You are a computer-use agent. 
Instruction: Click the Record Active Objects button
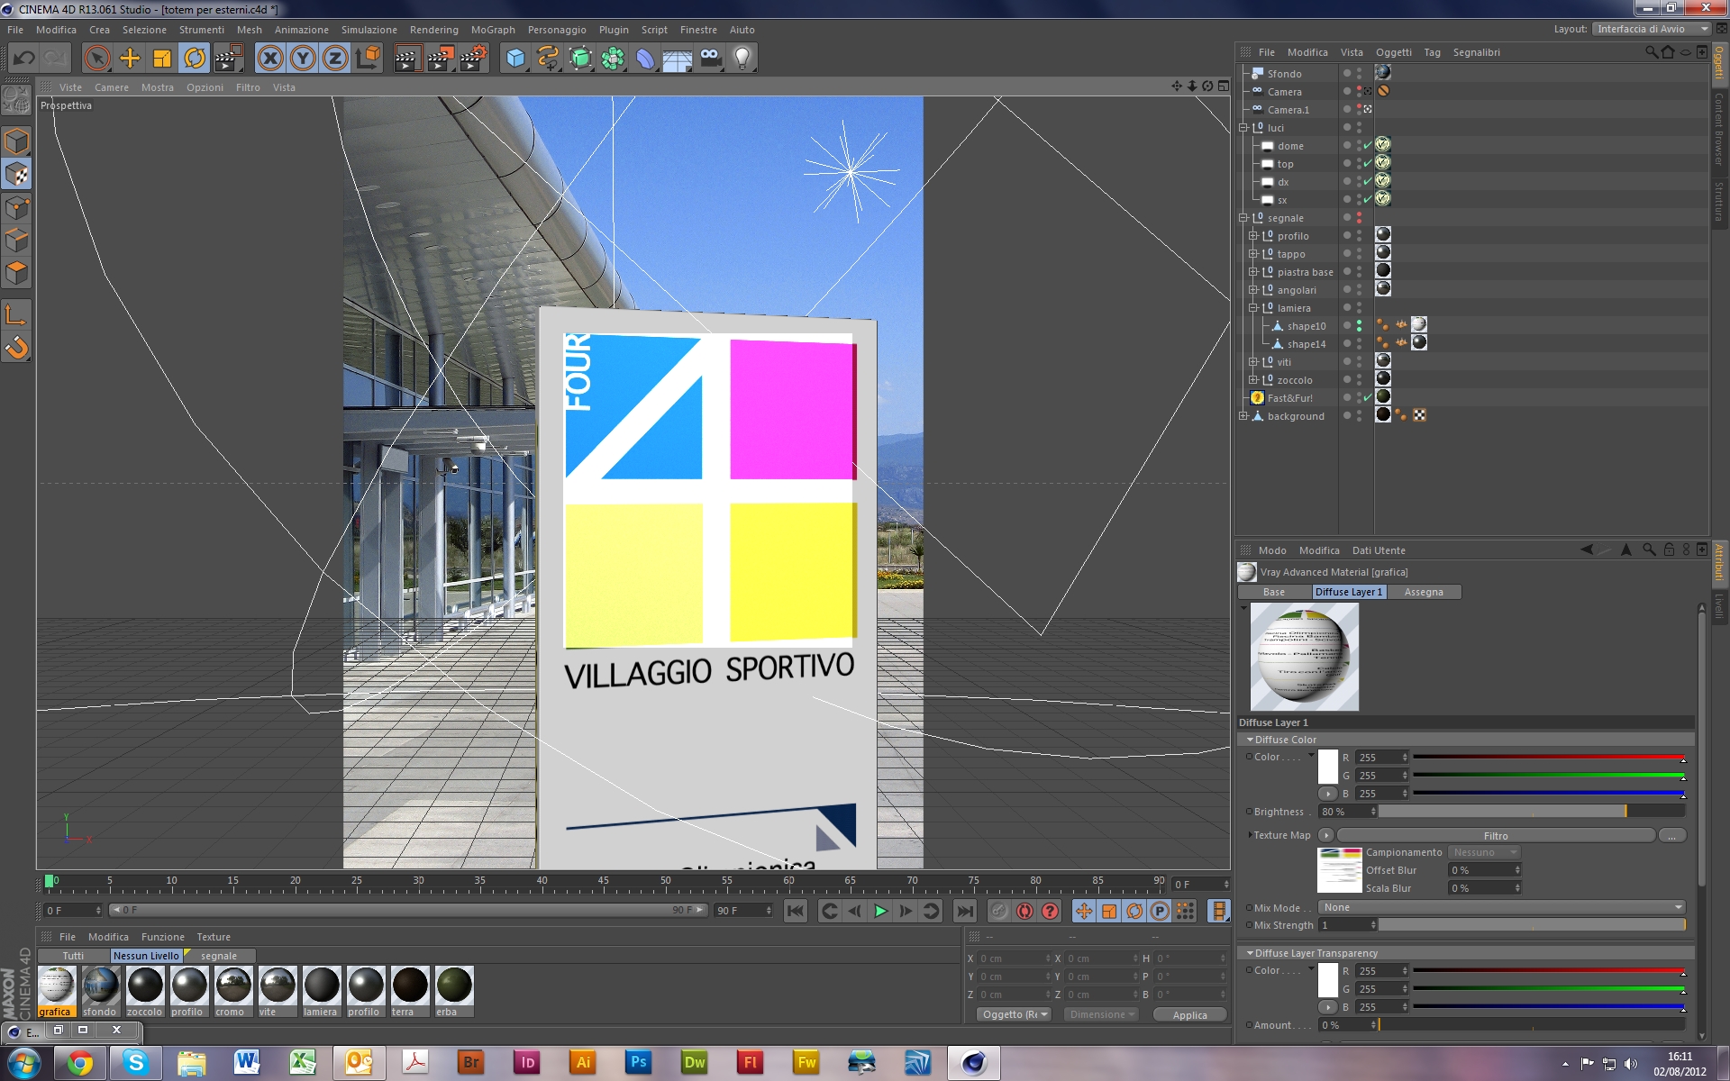[998, 911]
